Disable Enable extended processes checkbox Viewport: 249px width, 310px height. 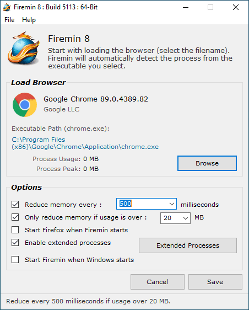click(x=15, y=243)
